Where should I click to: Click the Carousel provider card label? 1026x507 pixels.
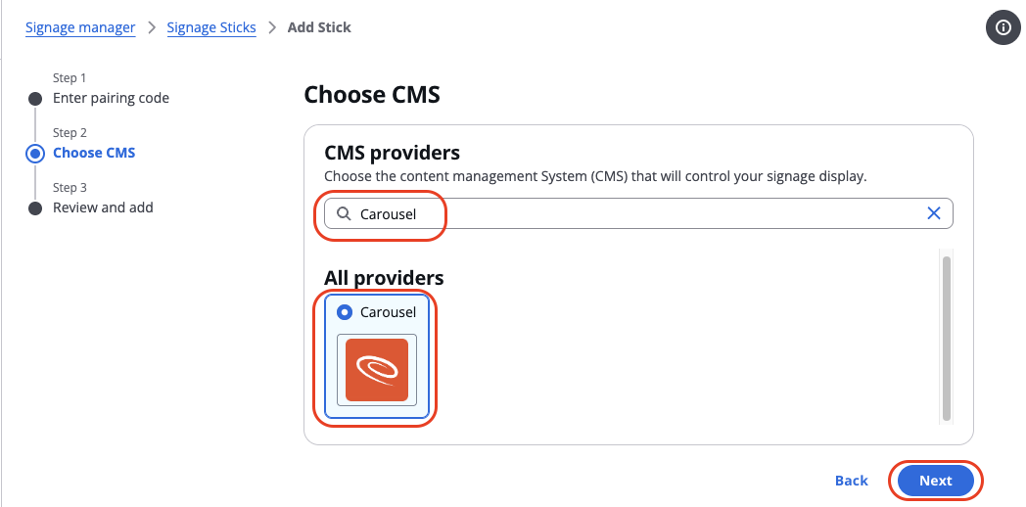388,312
